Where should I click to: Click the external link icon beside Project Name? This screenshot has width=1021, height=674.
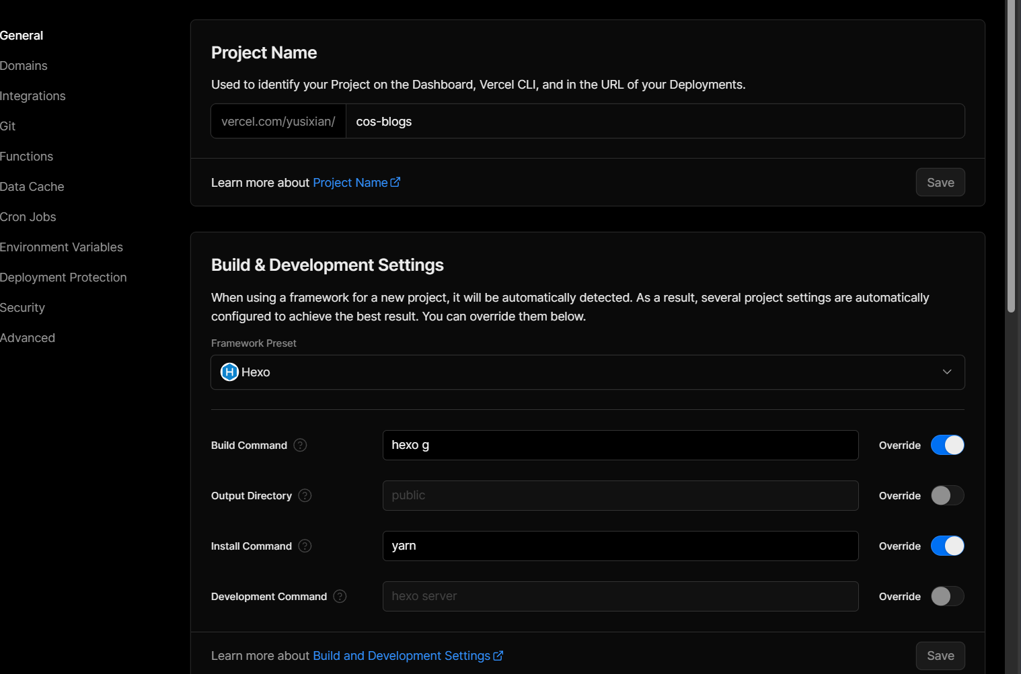(395, 181)
